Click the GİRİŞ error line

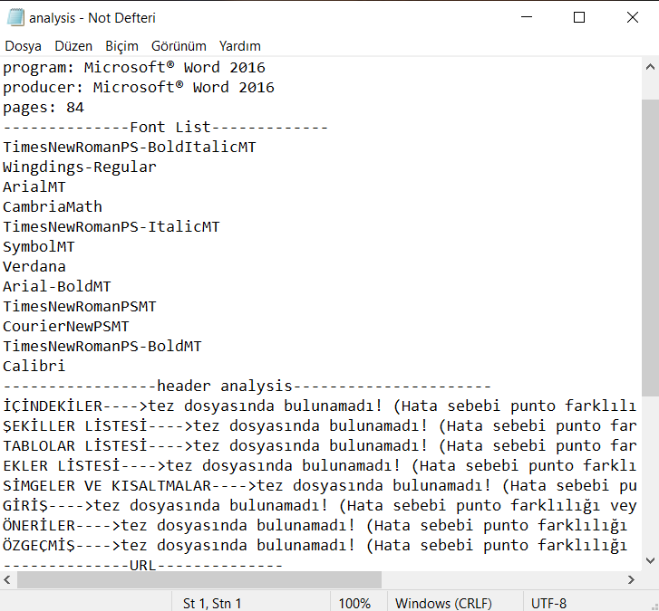click(x=319, y=506)
